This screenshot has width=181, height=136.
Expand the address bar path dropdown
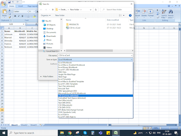click(90, 10)
